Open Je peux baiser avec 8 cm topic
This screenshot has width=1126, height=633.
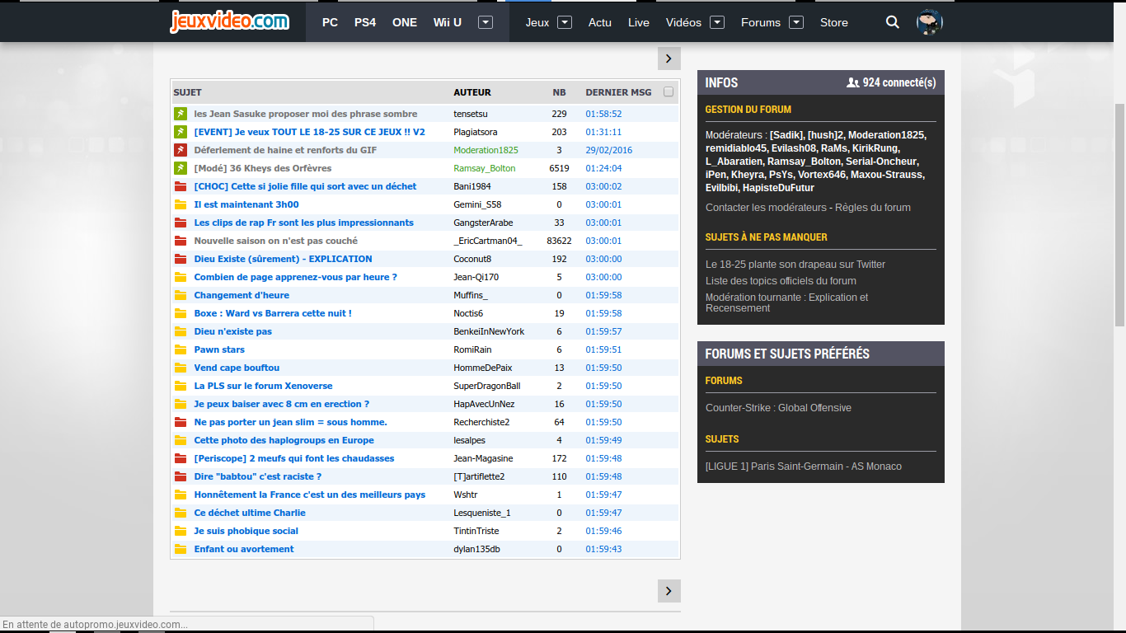tap(282, 404)
